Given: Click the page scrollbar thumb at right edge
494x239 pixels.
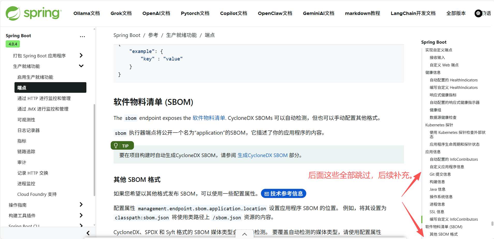Looking at the screenshot, I should coord(492,223).
